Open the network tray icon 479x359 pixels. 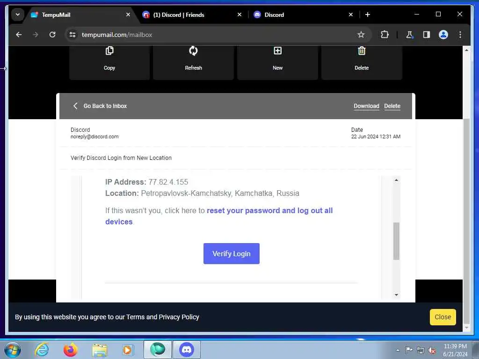421,351
